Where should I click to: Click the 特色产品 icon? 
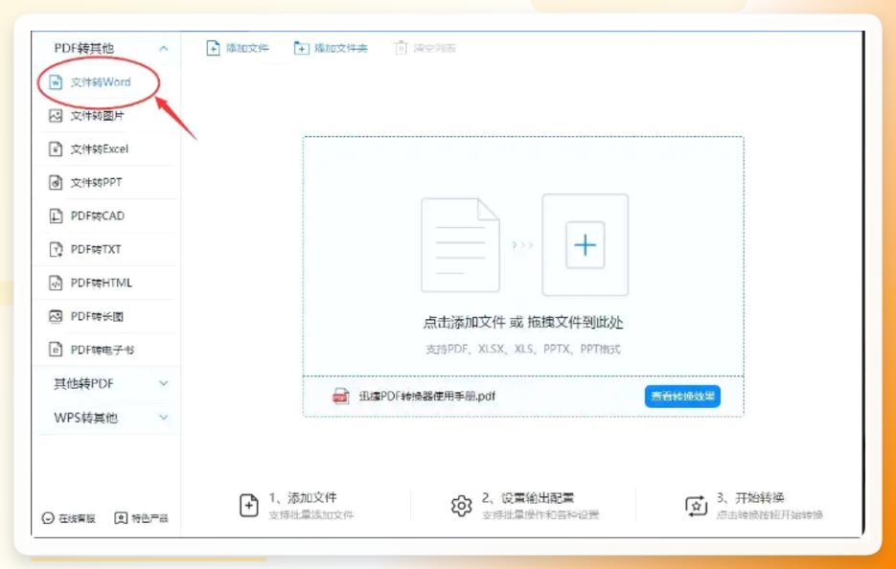pyautogui.click(x=121, y=518)
